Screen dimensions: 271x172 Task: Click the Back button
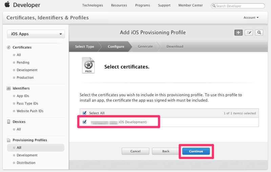(x=166, y=151)
